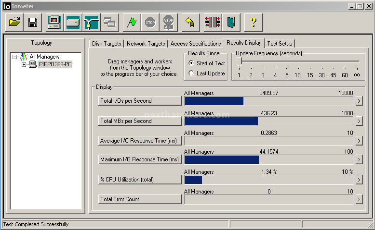
Task: Click the 0.2863 response time value
Action: pos(269,133)
